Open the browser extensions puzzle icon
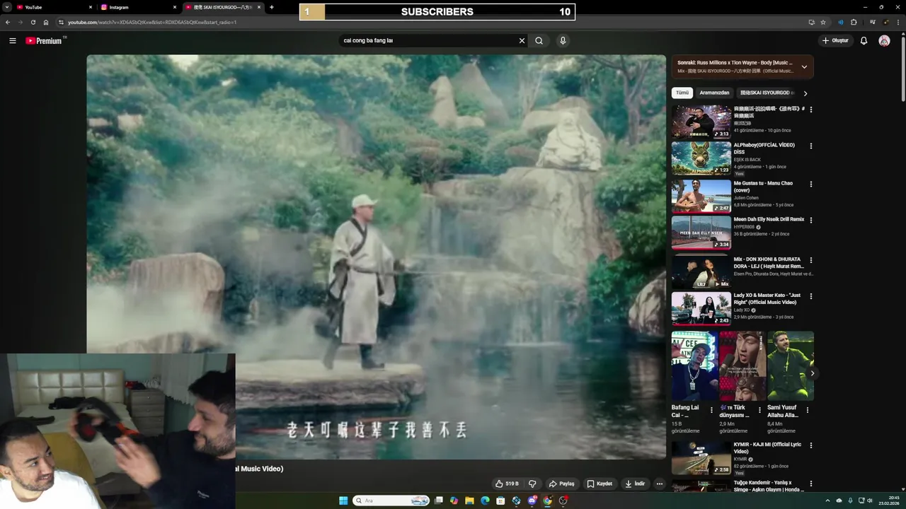The width and height of the screenshot is (906, 509). [854, 22]
